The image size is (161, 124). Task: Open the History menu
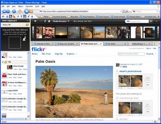(20, 6)
